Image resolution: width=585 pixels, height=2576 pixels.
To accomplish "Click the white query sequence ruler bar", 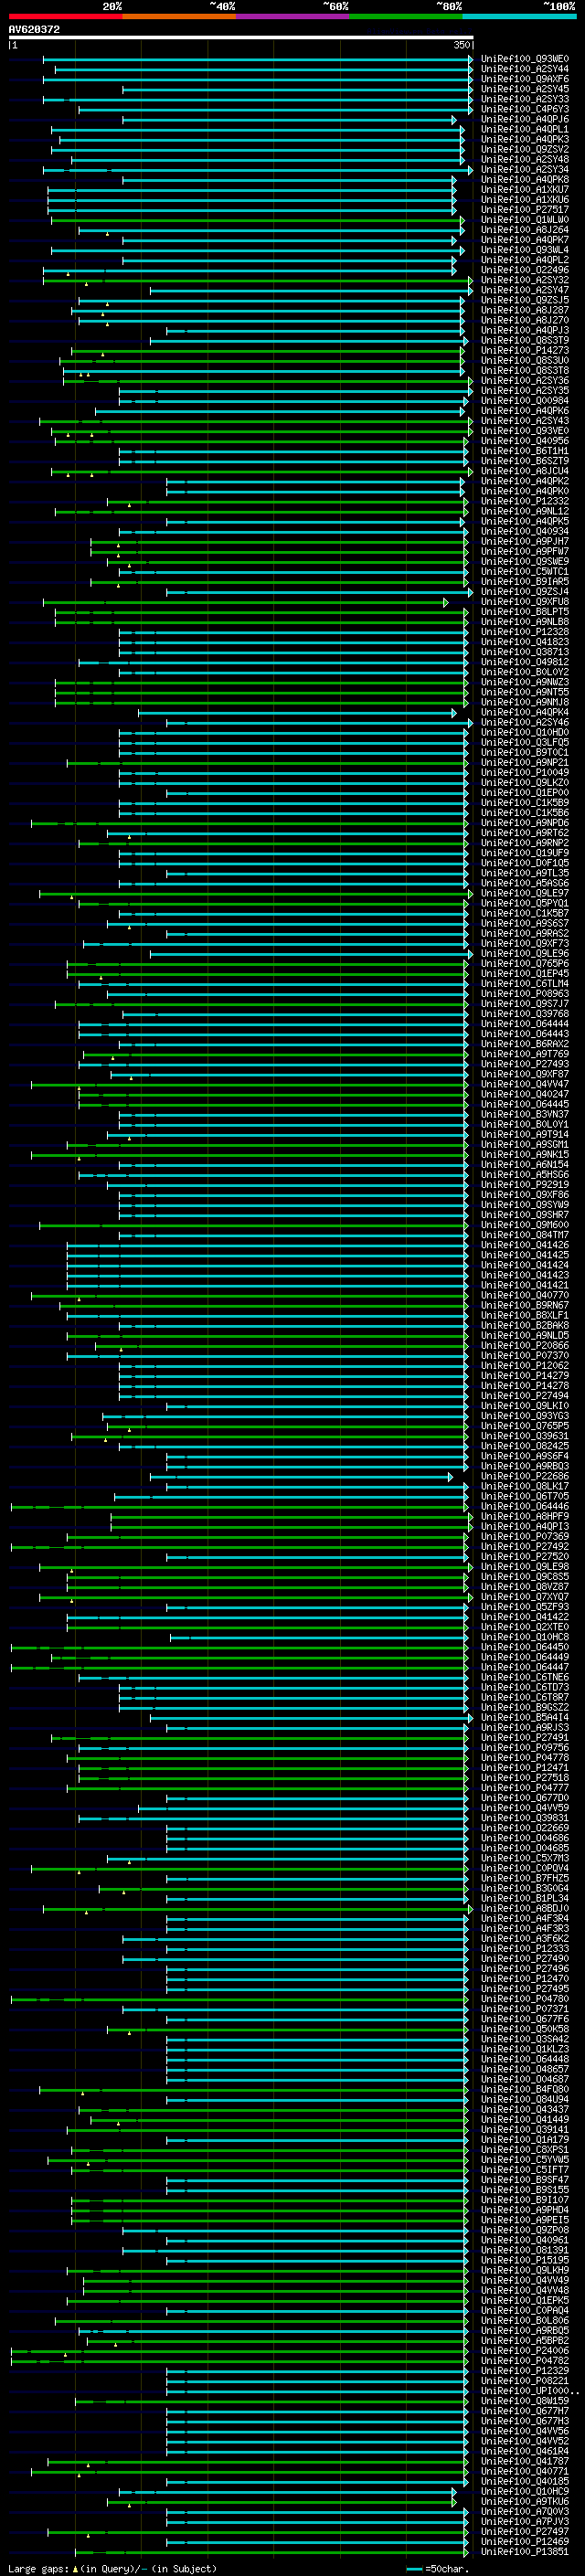I will [x=241, y=37].
